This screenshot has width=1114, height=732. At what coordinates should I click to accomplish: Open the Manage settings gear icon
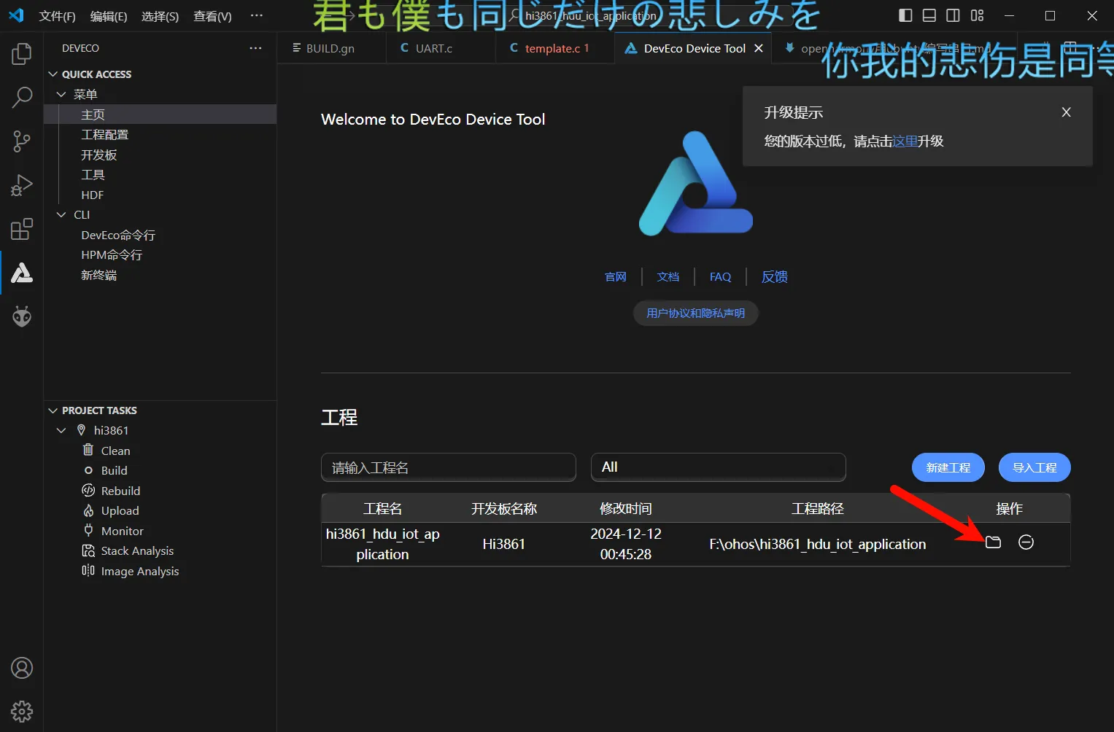pos(22,711)
